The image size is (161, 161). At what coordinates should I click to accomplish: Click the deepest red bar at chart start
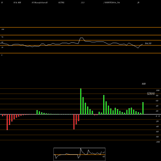pos(7,122)
